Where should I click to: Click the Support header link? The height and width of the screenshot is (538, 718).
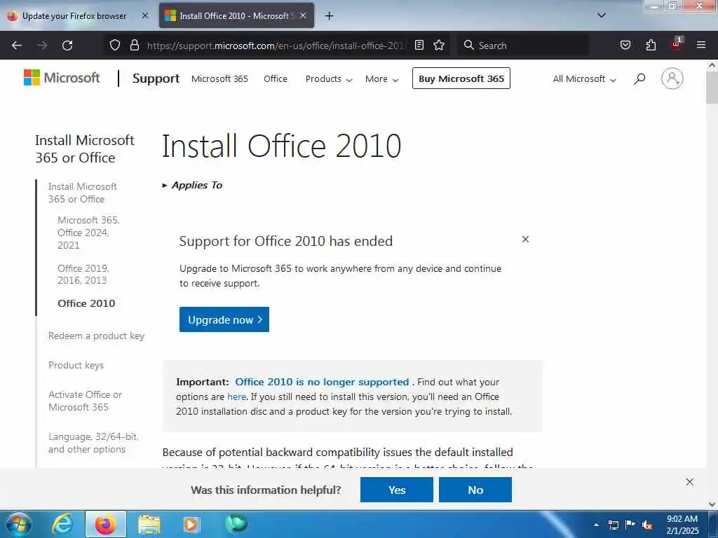pyautogui.click(x=156, y=78)
